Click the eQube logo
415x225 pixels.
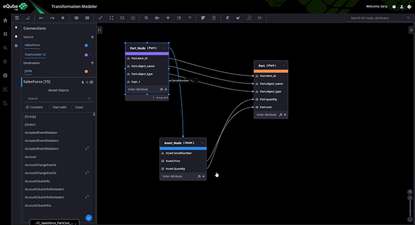(x=15, y=6)
